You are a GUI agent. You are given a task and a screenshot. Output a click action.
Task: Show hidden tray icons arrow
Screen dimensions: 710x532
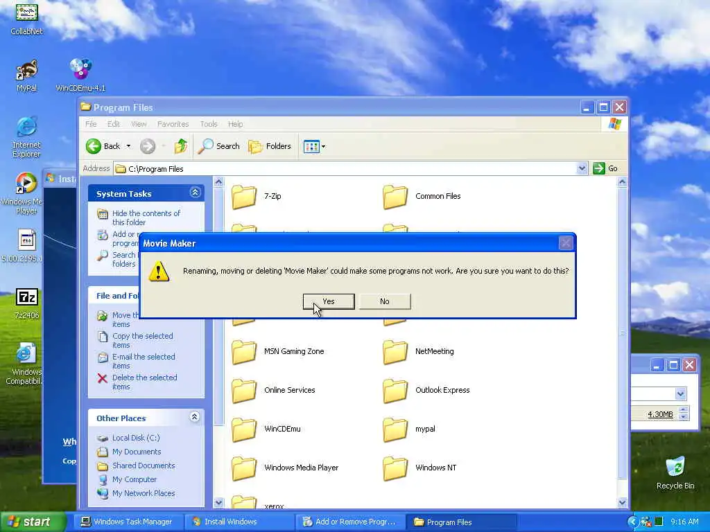pyautogui.click(x=632, y=522)
